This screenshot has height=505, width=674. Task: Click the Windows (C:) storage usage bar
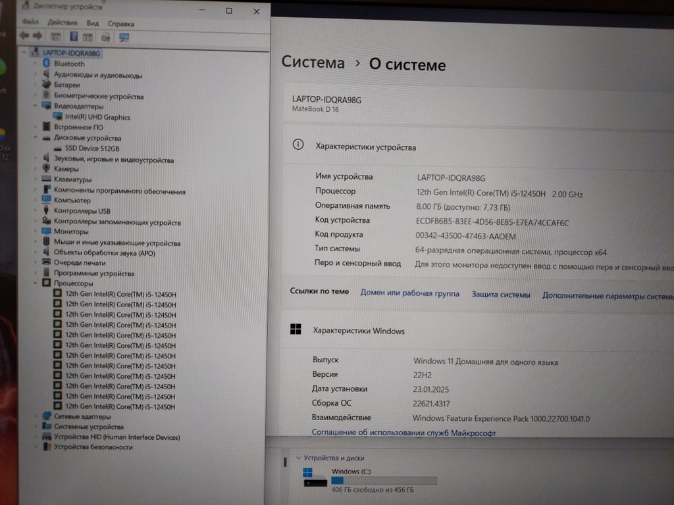coord(384,481)
